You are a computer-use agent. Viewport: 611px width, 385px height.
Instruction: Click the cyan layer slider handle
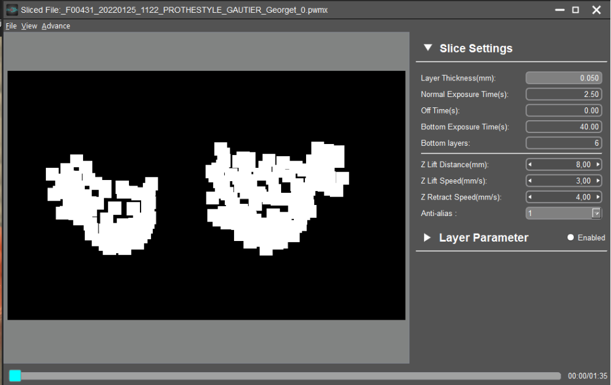(x=15, y=376)
